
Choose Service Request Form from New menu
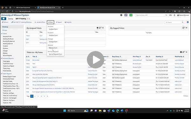[55, 54]
